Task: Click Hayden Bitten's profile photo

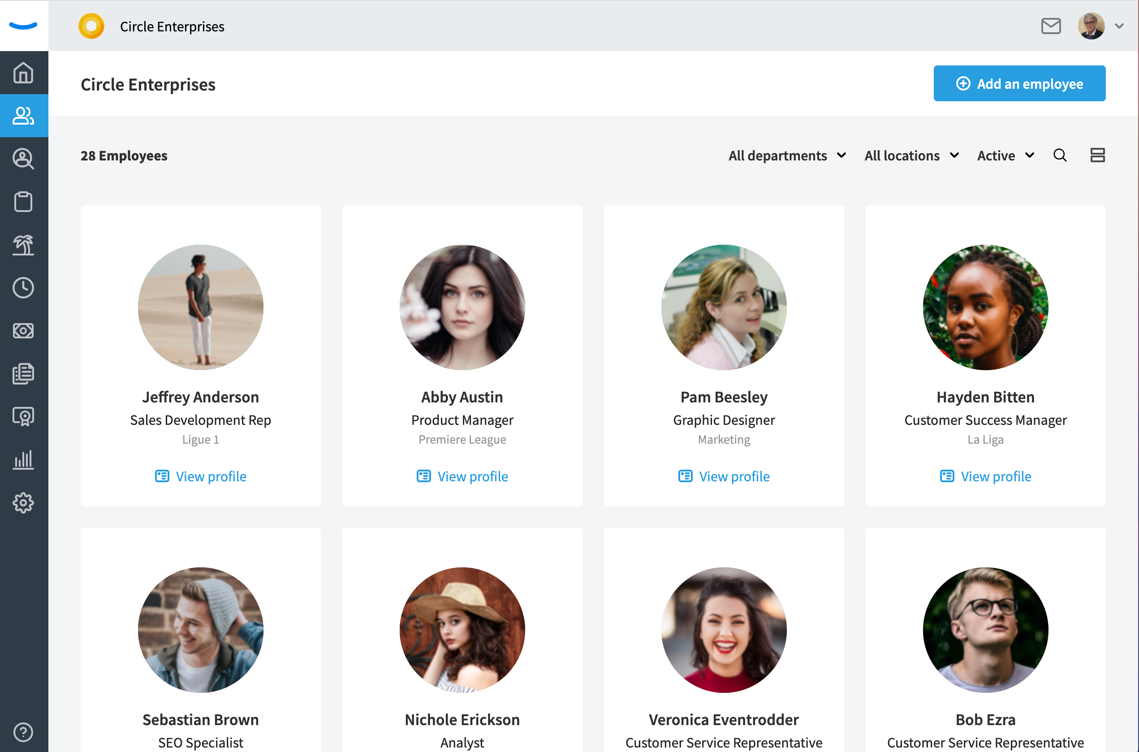Action: (985, 307)
